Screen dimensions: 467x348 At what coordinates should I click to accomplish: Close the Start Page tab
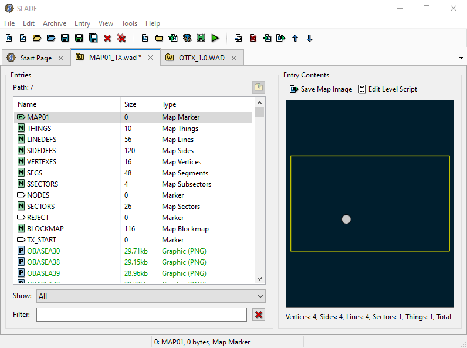[x=61, y=58]
